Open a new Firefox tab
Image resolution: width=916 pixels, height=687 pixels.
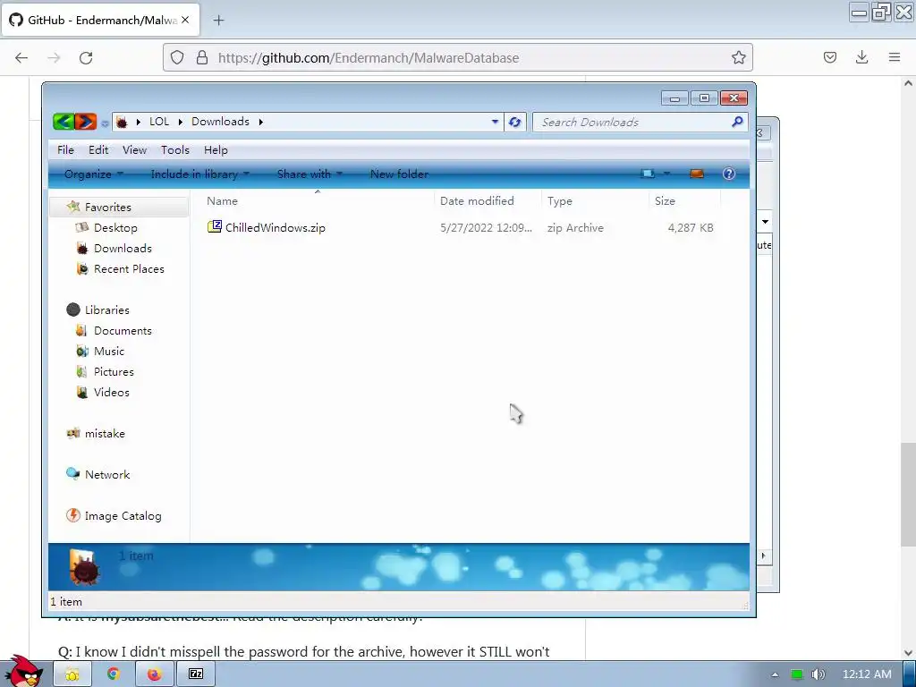[x=218, y=21]
